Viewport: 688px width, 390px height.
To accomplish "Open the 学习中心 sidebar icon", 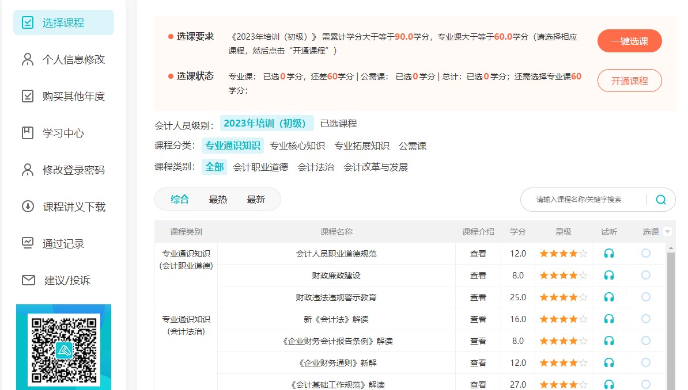I will point(27,132).
